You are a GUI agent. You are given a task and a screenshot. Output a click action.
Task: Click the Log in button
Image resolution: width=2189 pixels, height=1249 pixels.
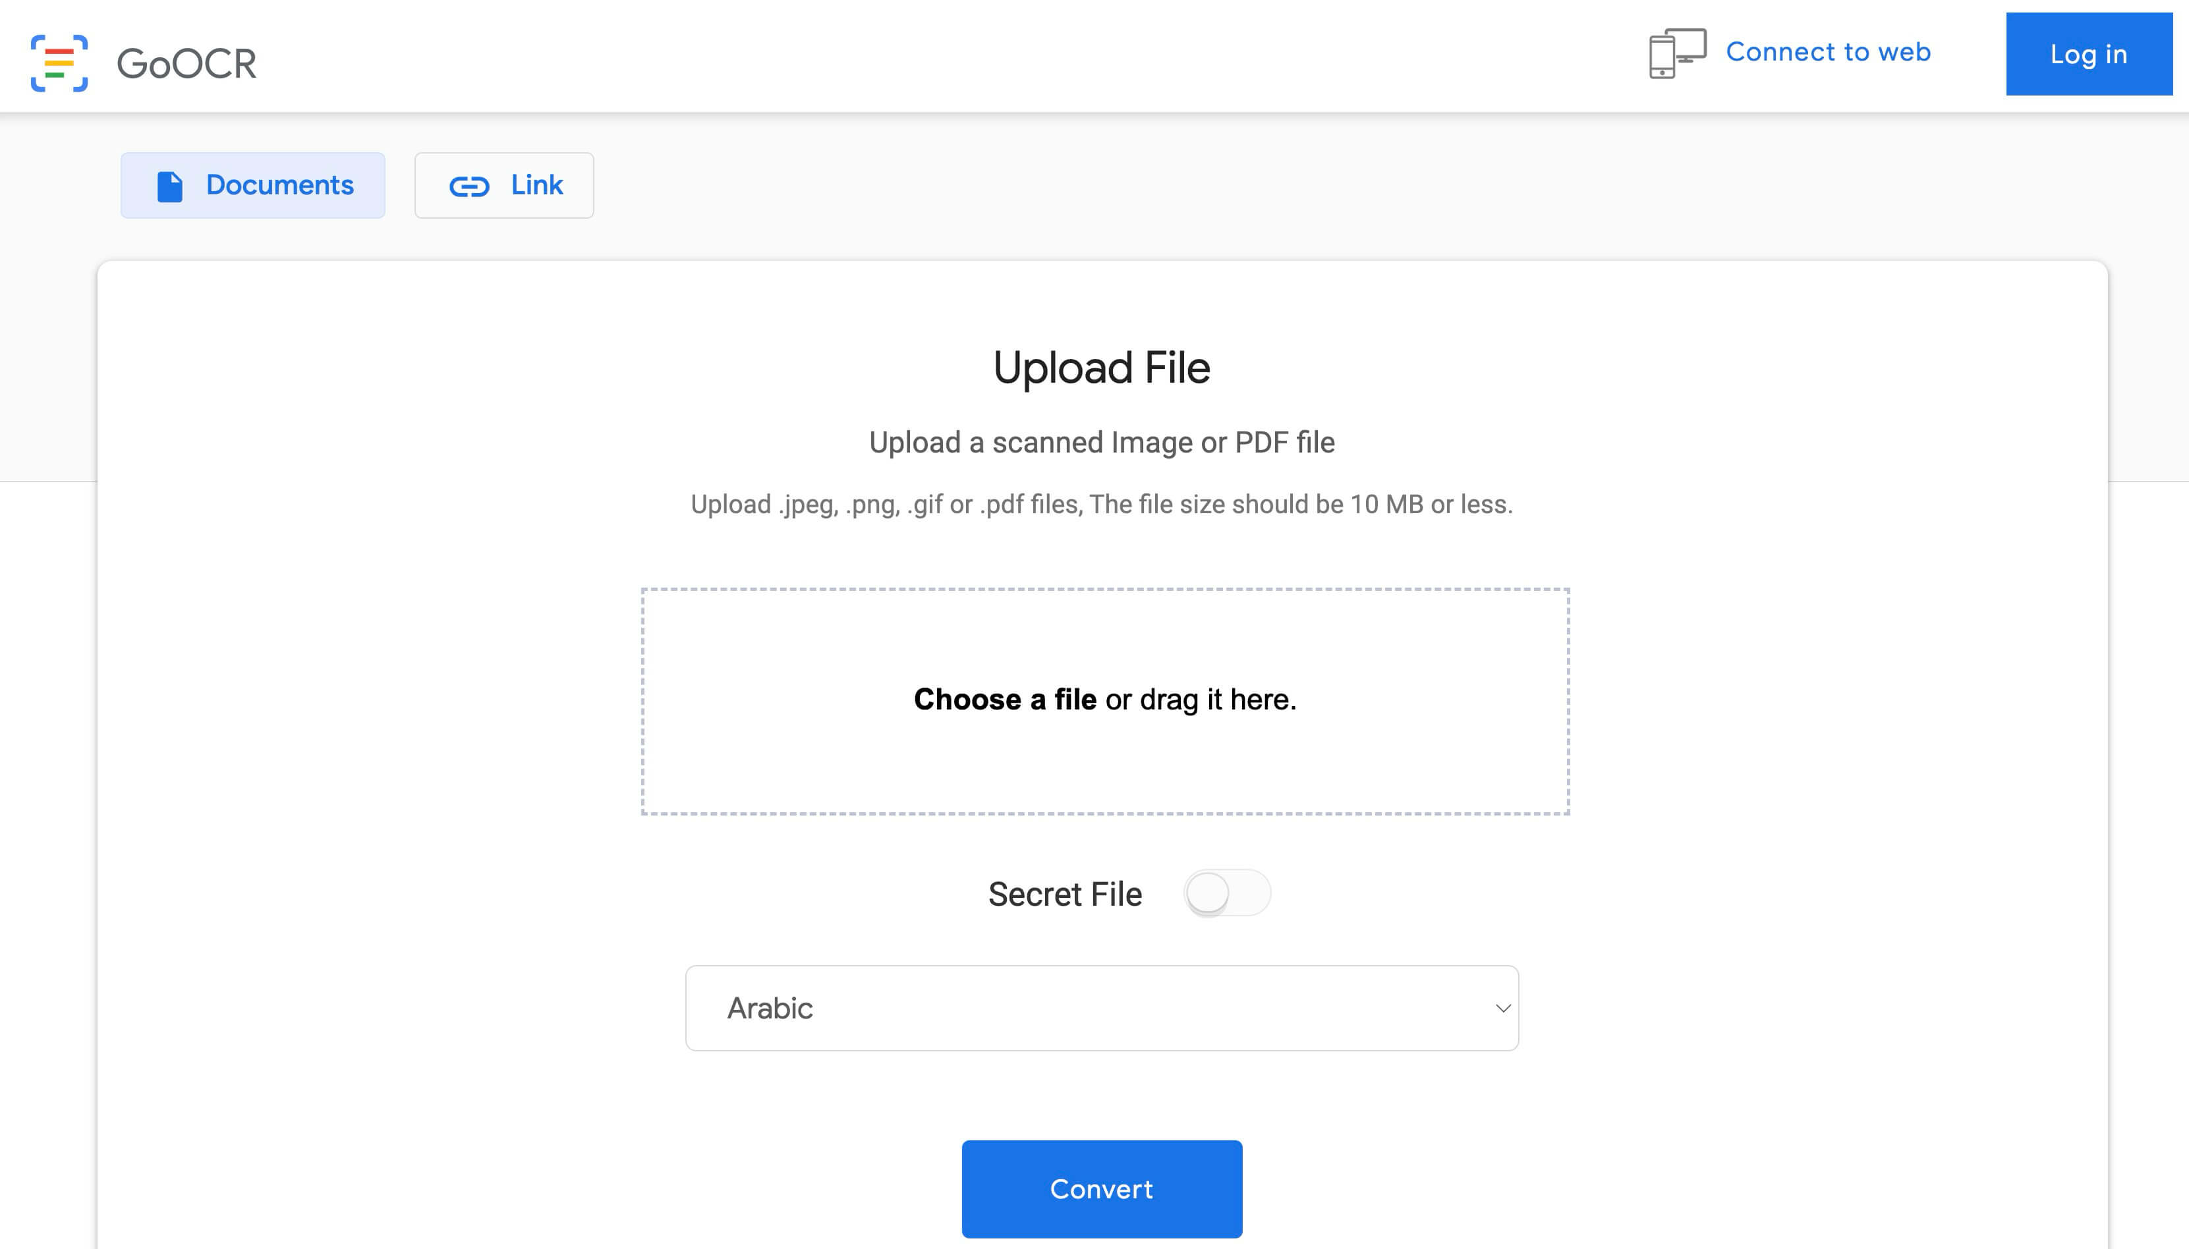[x=2089, y=54]
